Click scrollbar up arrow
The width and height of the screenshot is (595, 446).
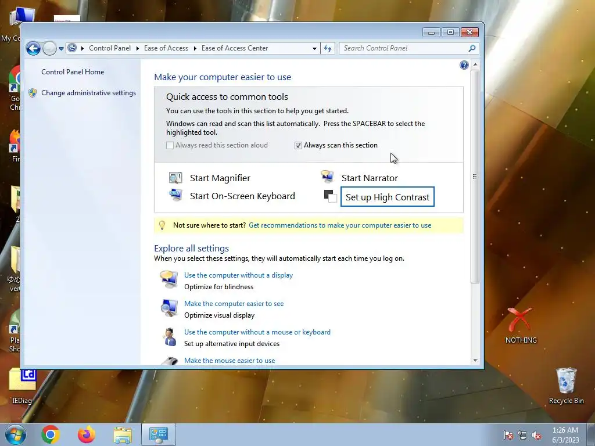pos(475,65)
